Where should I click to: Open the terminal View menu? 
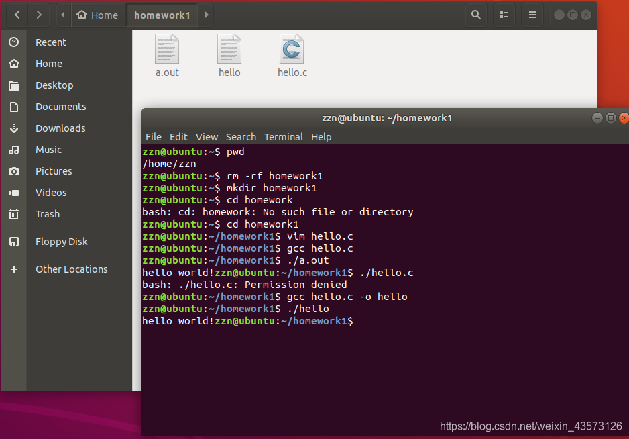click(207, 137)
